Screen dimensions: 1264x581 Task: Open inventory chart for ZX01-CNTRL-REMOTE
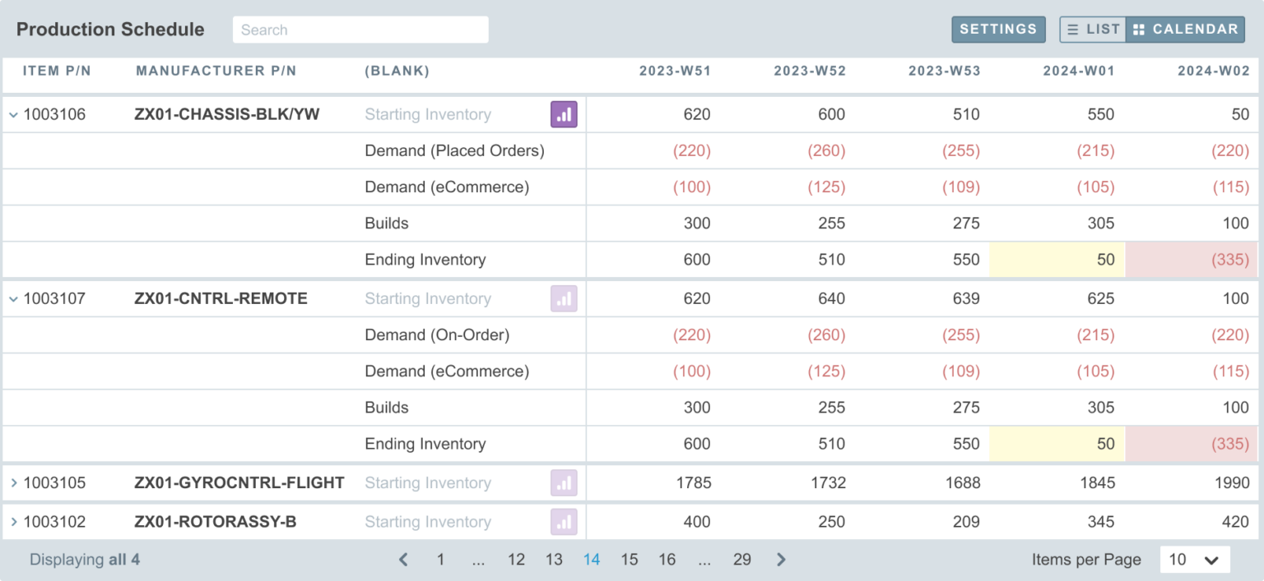click(563, 298)
